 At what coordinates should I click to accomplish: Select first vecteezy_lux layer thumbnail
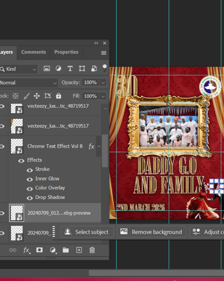point(17,108)
